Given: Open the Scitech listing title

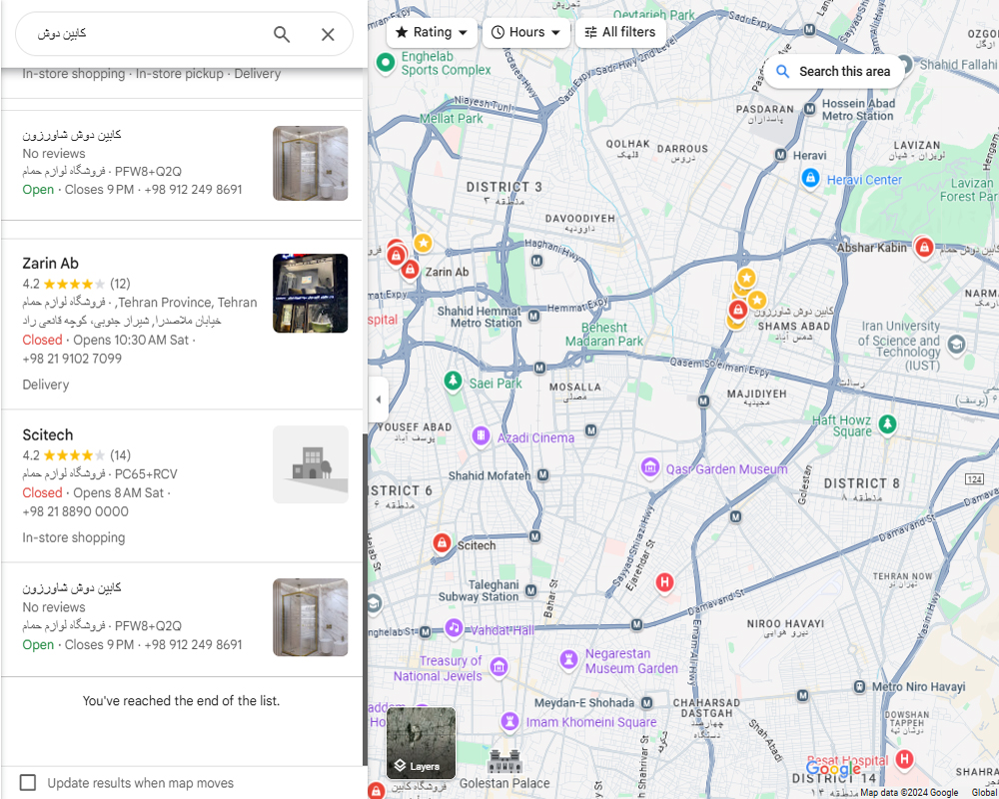Looking at the screenshot, I should point(48,435).
